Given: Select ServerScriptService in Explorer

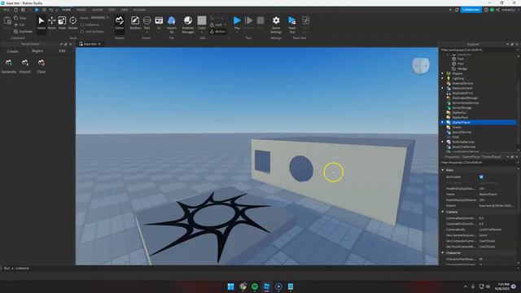Looking at the screenshot, I should click(465, 103).
